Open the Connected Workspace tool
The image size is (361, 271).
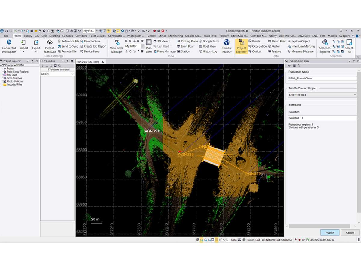point(9,46)
